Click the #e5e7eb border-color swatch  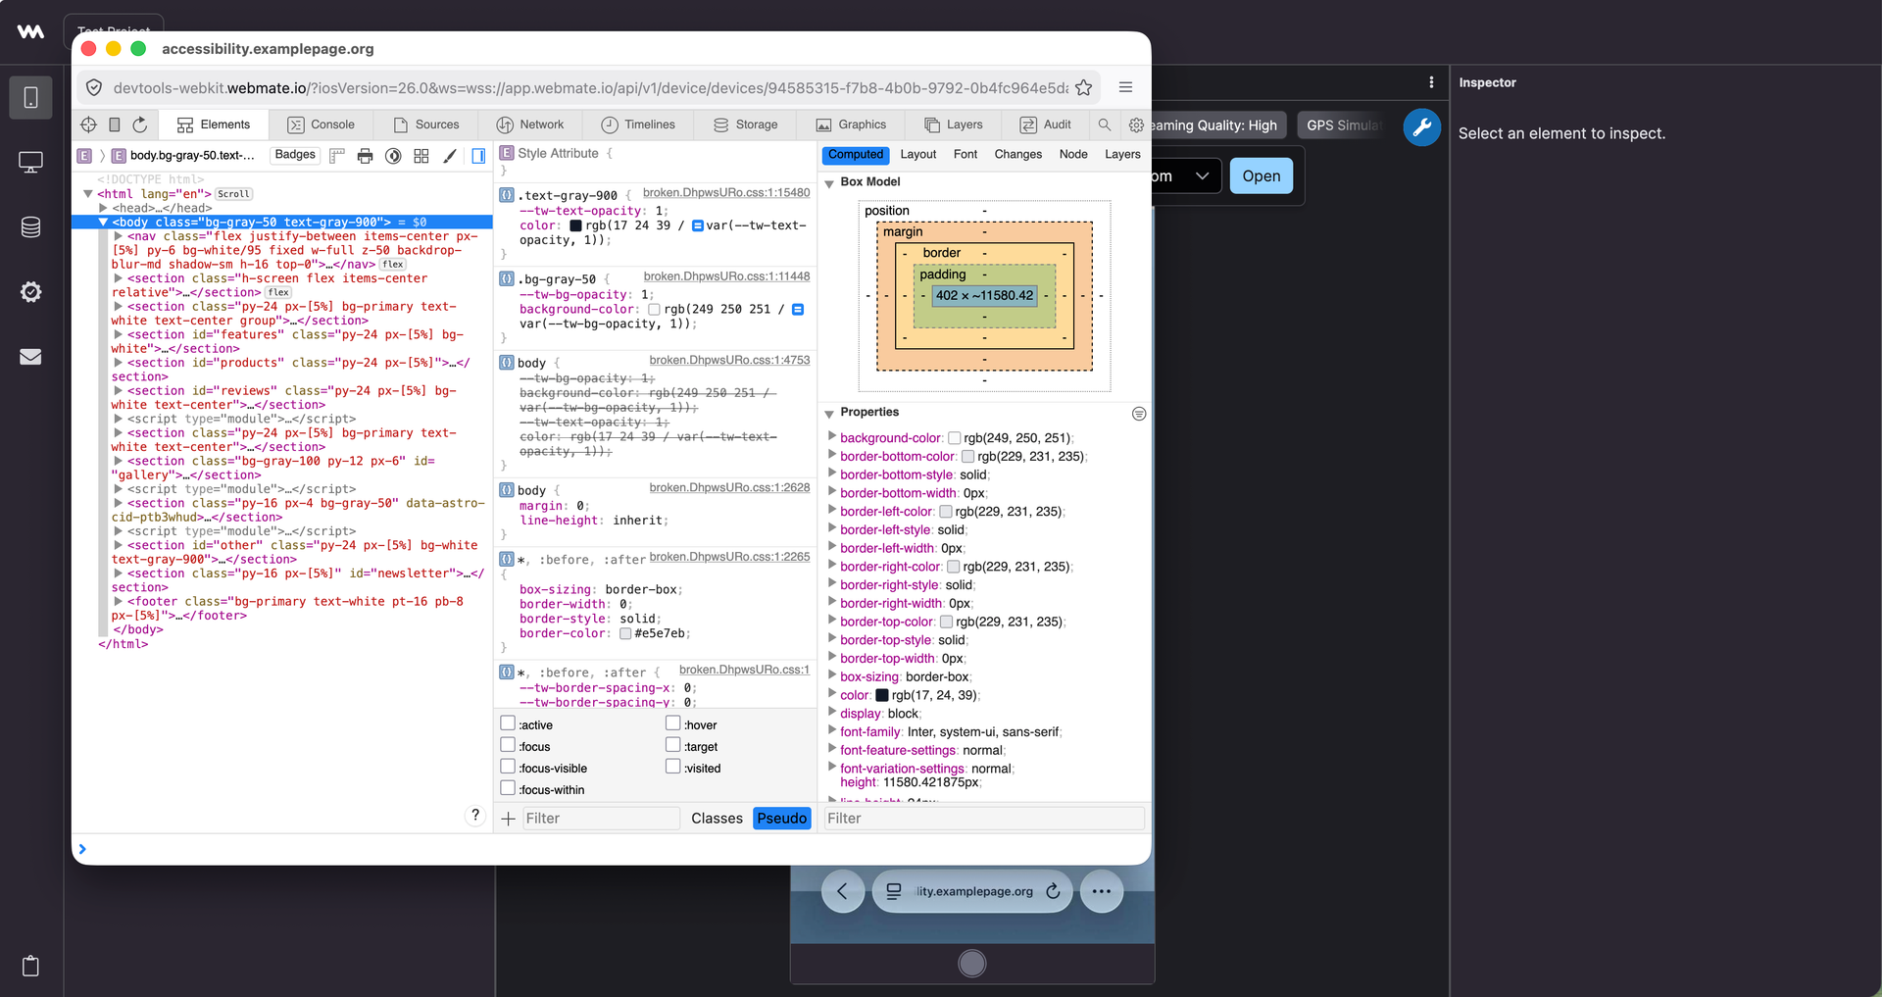click(x=625, y=633)
